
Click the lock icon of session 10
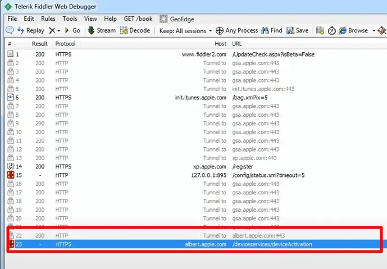(10, 131)
